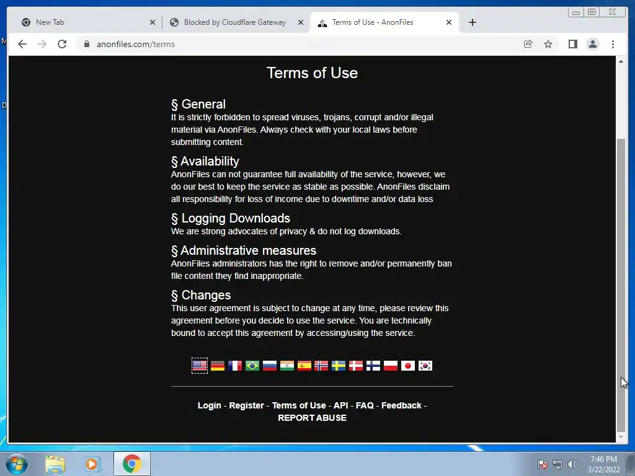Open the FAQ footer link
The image size is (635, 476).
click(x=365, y=405)
